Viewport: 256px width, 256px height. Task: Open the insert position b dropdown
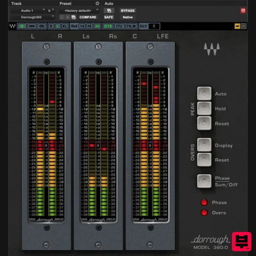coord(51,11)
